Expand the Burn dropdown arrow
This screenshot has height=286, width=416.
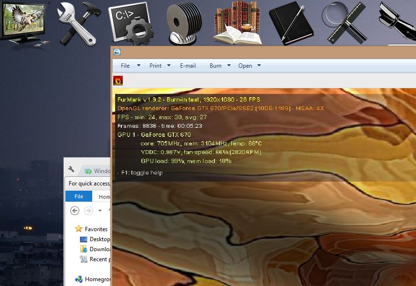229,65
